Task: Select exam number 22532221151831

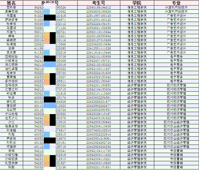Action: (x=99, y=167)
